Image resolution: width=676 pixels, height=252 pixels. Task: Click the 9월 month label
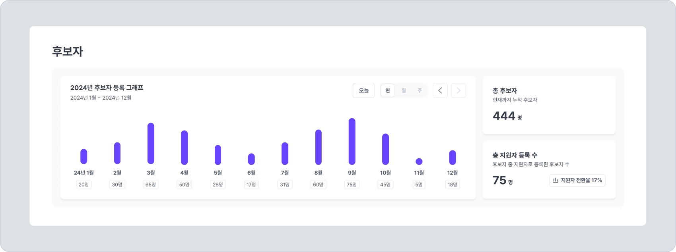point(352,173)
